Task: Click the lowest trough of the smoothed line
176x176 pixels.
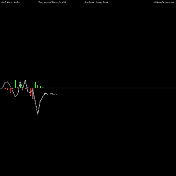Action: coord(38,114)
